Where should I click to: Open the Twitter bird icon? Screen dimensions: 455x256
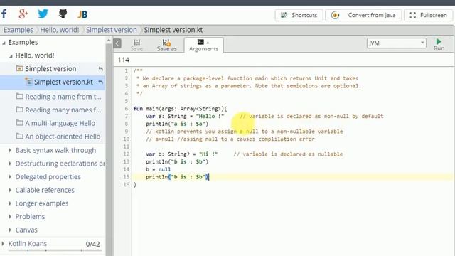(x=43, y=14)
